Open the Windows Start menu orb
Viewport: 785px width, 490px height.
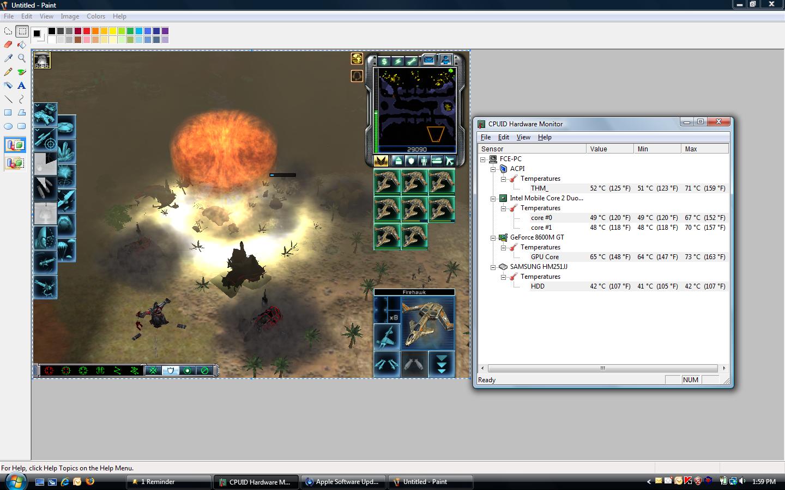pyautogui.click(x=16, y=481)
